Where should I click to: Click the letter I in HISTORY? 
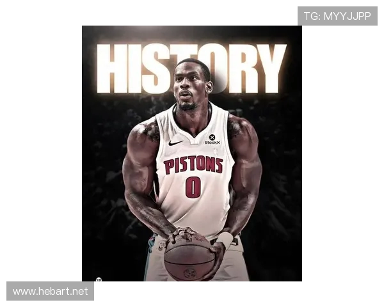pyautogui.click(x=133, y=68)
